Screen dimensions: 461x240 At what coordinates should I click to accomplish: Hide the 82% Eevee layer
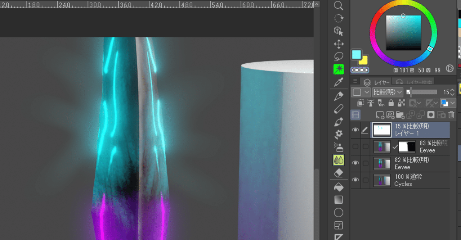pos(355,163)
